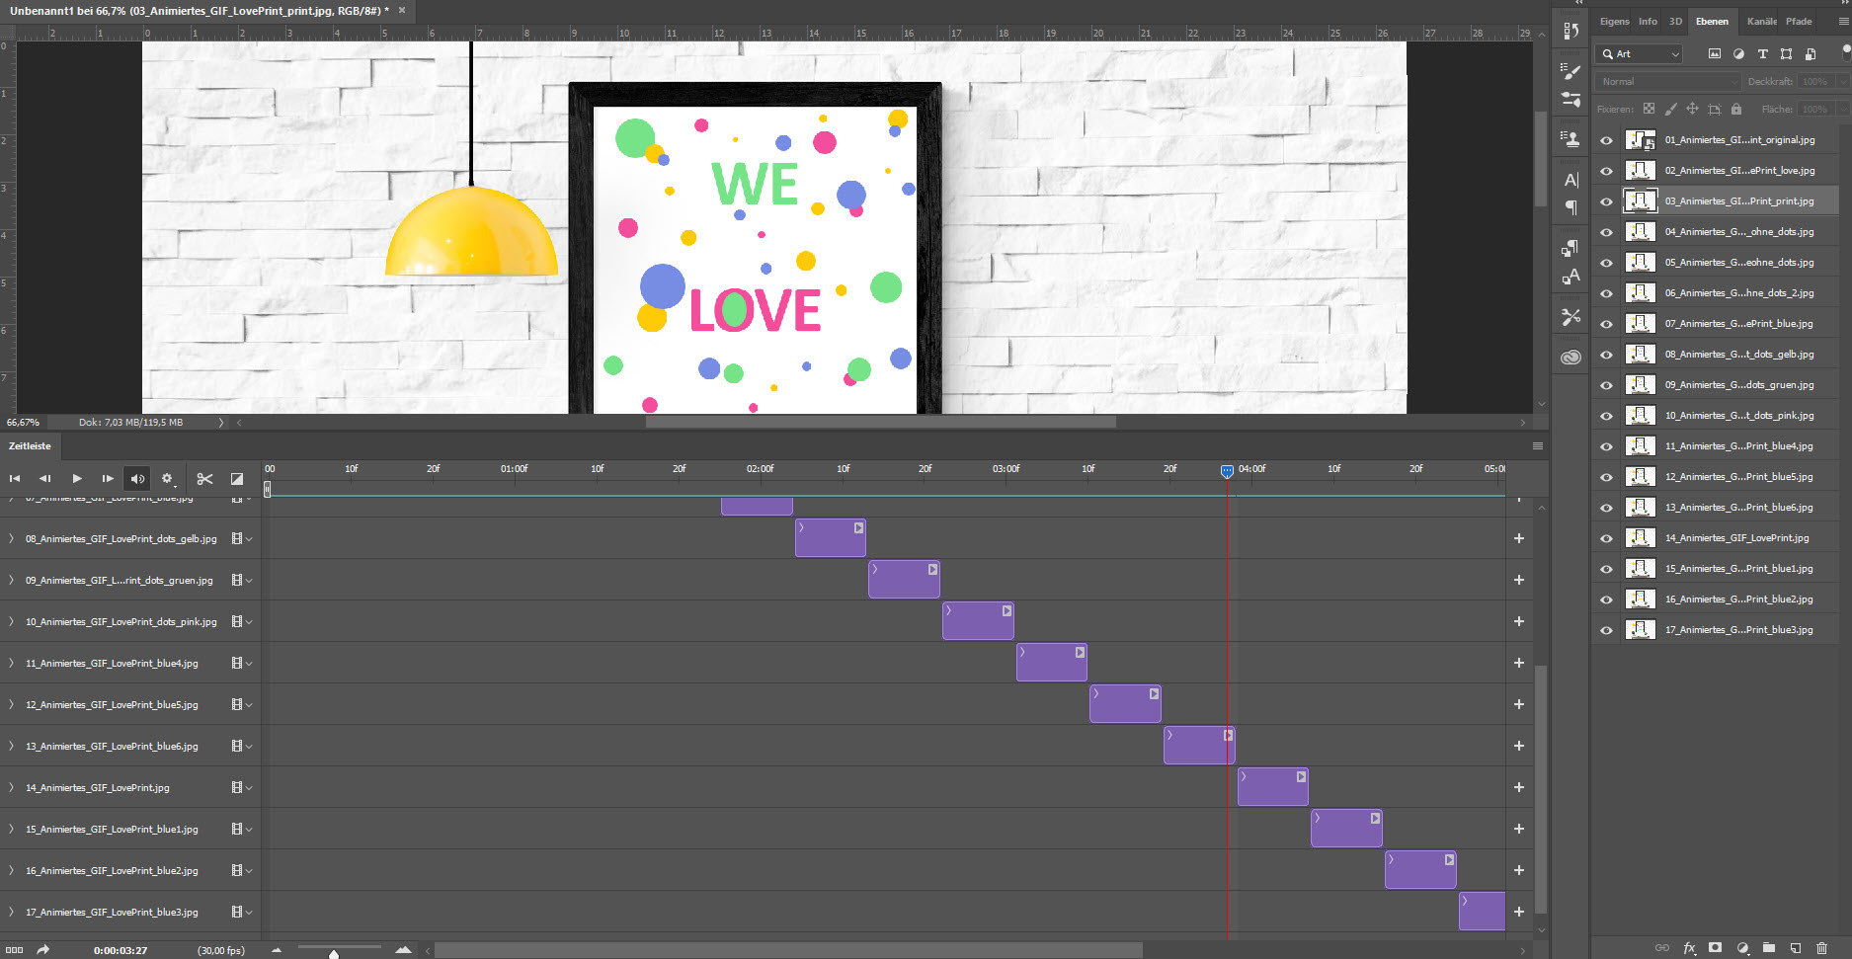Viewport: 1852px width, 959px height.
Task: Toggle visibility of layer 17_Animiertes_G...Print_blue3.jpg
Action: pyautogui.click(x=1606, y=629)
